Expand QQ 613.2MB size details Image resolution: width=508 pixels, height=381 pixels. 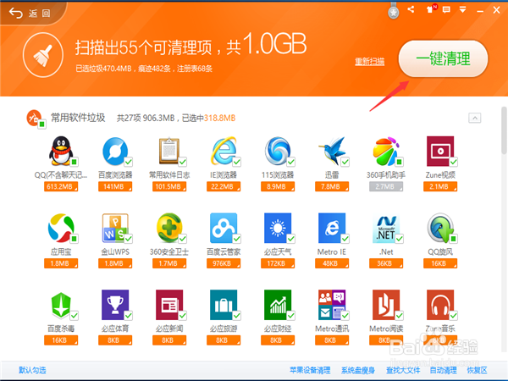61,186
